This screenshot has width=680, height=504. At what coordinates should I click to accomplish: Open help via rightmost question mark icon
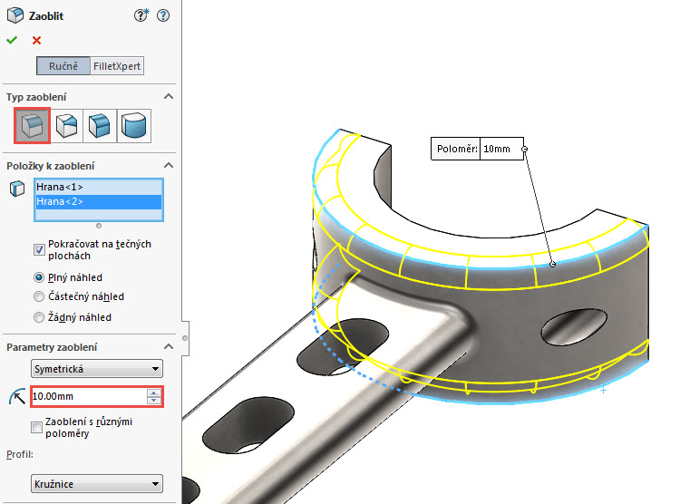162,15
